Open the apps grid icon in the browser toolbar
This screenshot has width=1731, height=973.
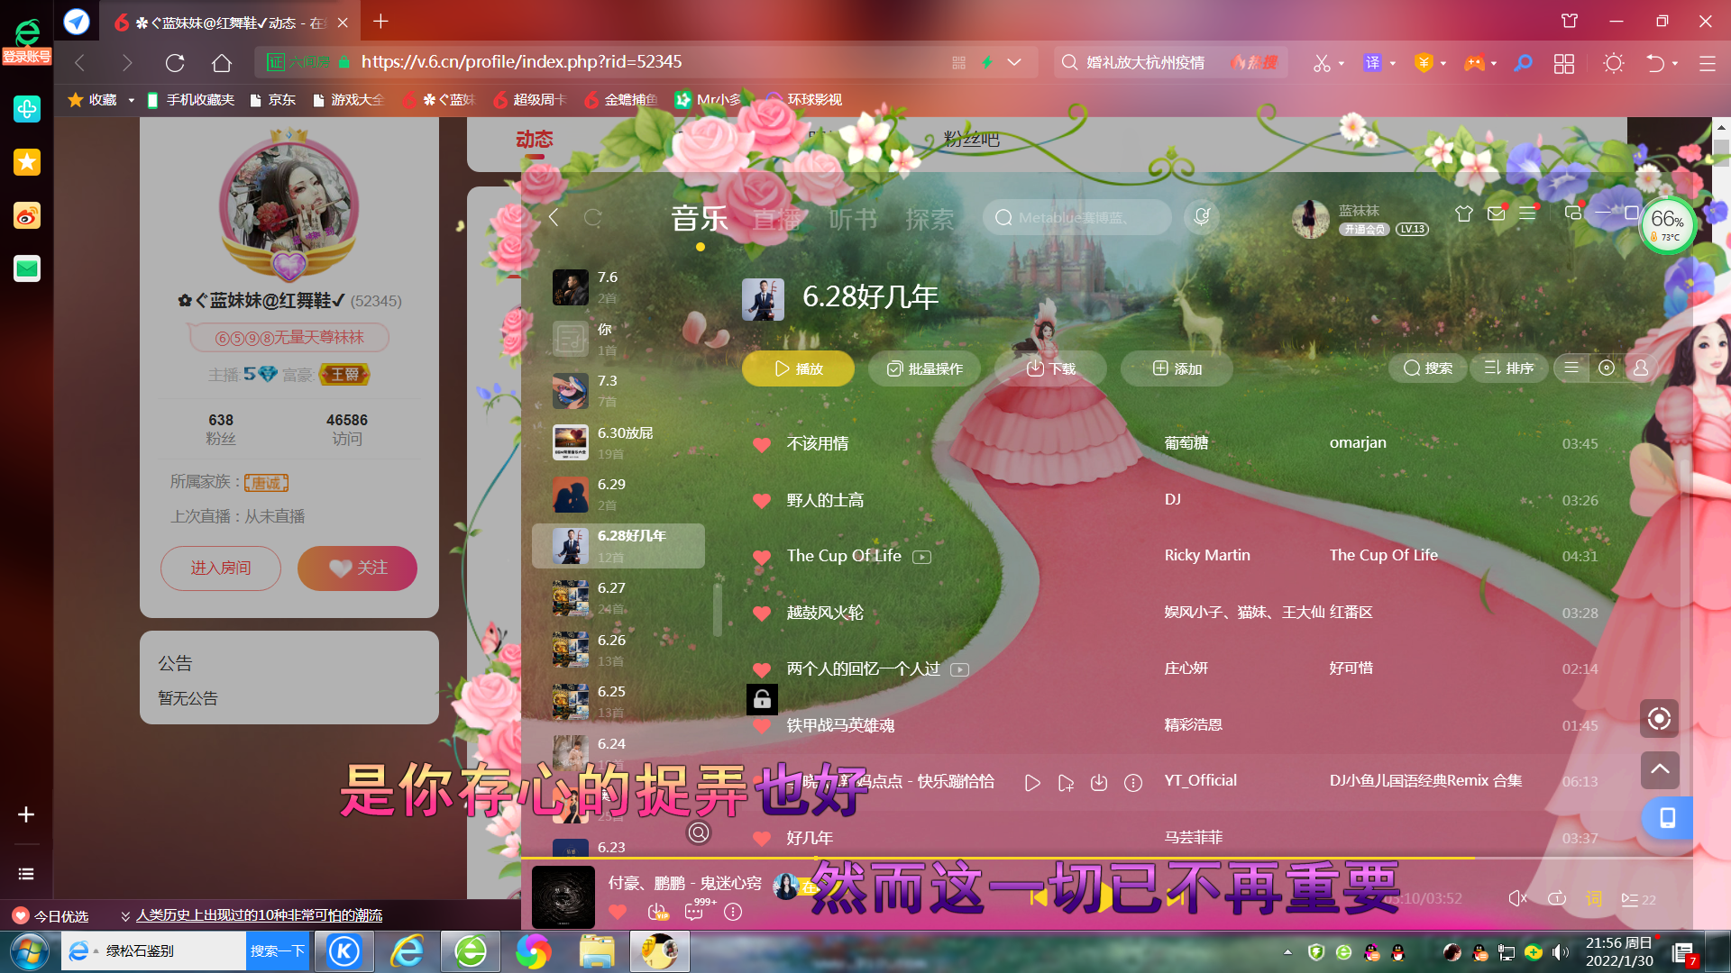1564,63
